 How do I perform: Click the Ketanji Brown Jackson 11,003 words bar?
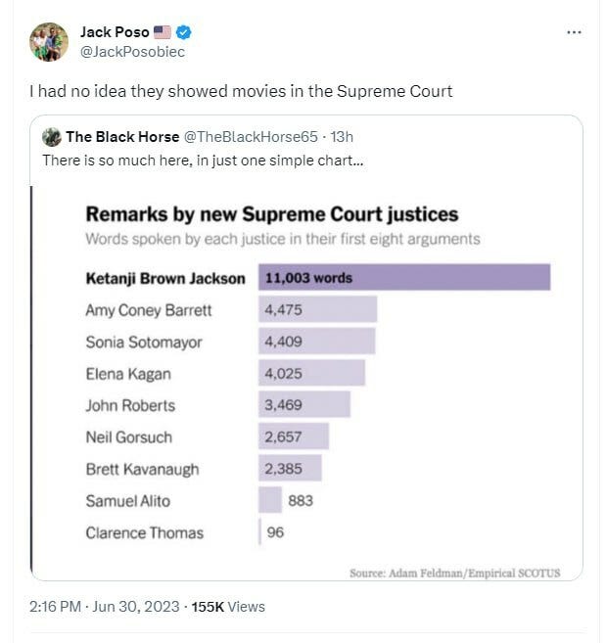pyautogui.click(x=403, y=278)
